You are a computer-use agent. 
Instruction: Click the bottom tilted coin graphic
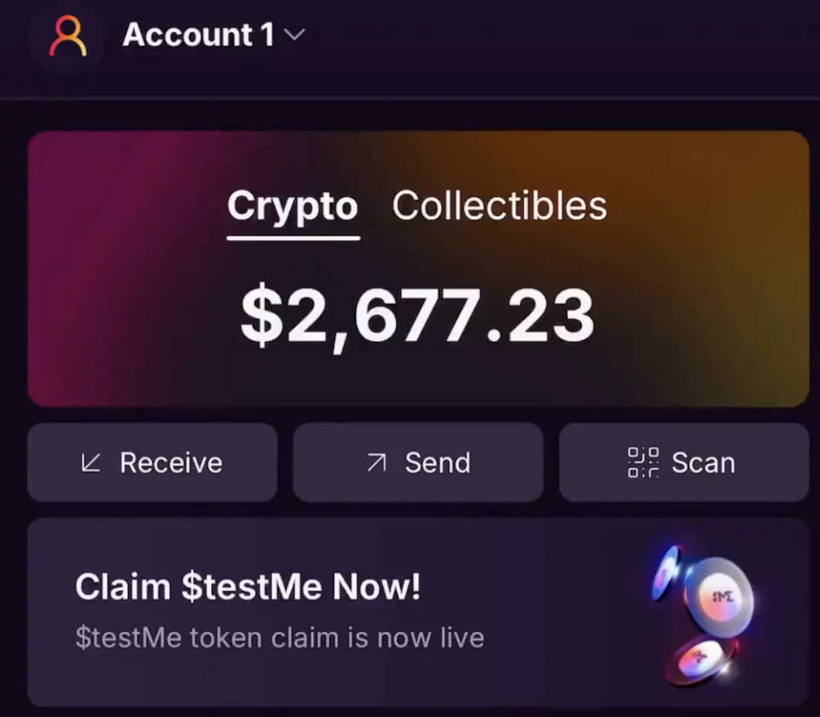(x=702, y=660)
